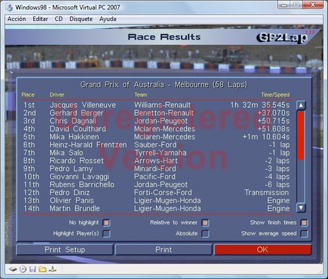Click the Virtual PC title bar icon
Image resolution: width=328 pixels, height=279 pixels.
coord(9,8)
